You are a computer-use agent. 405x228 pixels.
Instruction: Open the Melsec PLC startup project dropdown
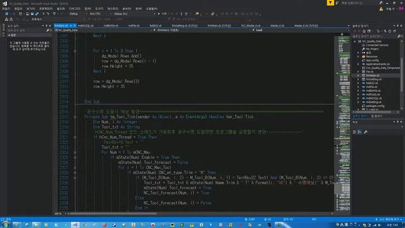134,14
